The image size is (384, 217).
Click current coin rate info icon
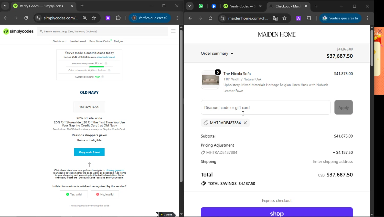pyautogui.click(x=103, y=77)
